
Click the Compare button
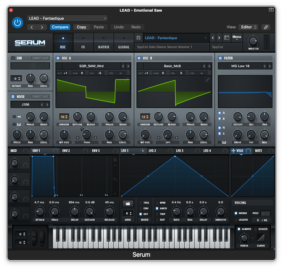tap(60, 27)
